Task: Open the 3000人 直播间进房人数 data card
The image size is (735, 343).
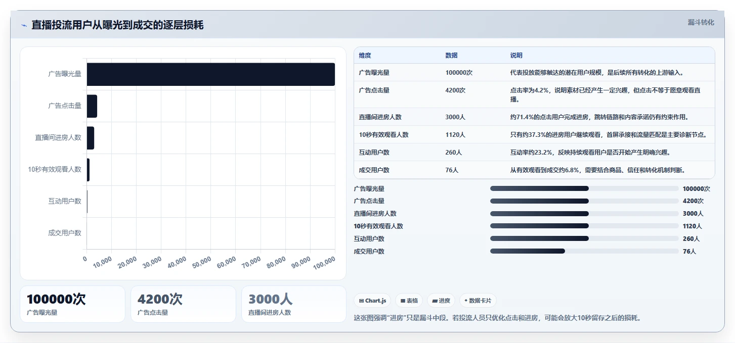Action: 294,304
